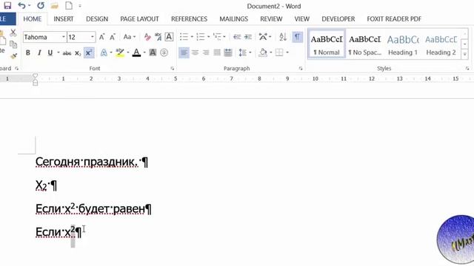
Task: Align paragraph text to the left
Action: [x=184, y=52]
